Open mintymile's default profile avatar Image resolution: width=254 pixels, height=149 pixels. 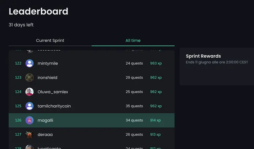[29, 63]
